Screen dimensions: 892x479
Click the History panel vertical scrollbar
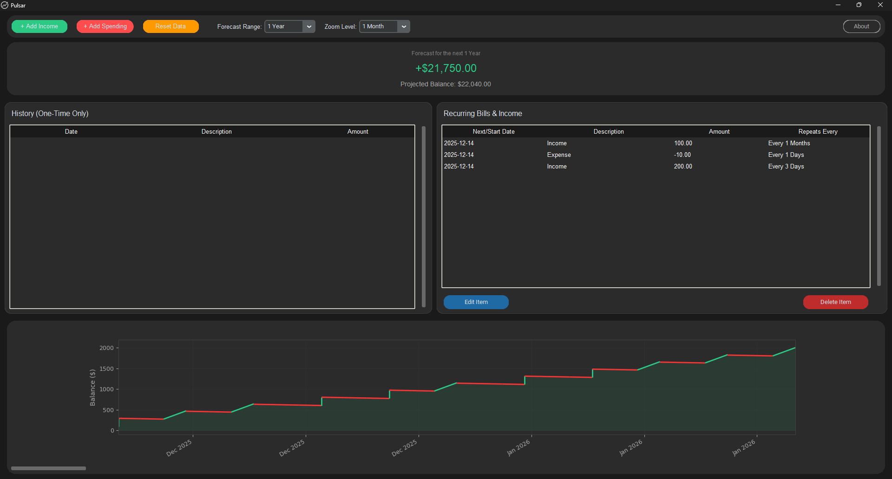click(x=424, y=216)
